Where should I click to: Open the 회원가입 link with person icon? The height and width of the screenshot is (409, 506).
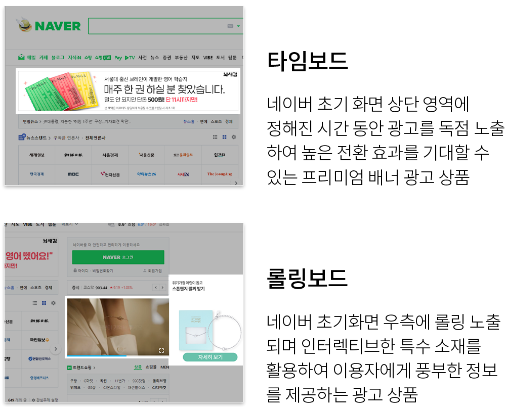[152, 271]
